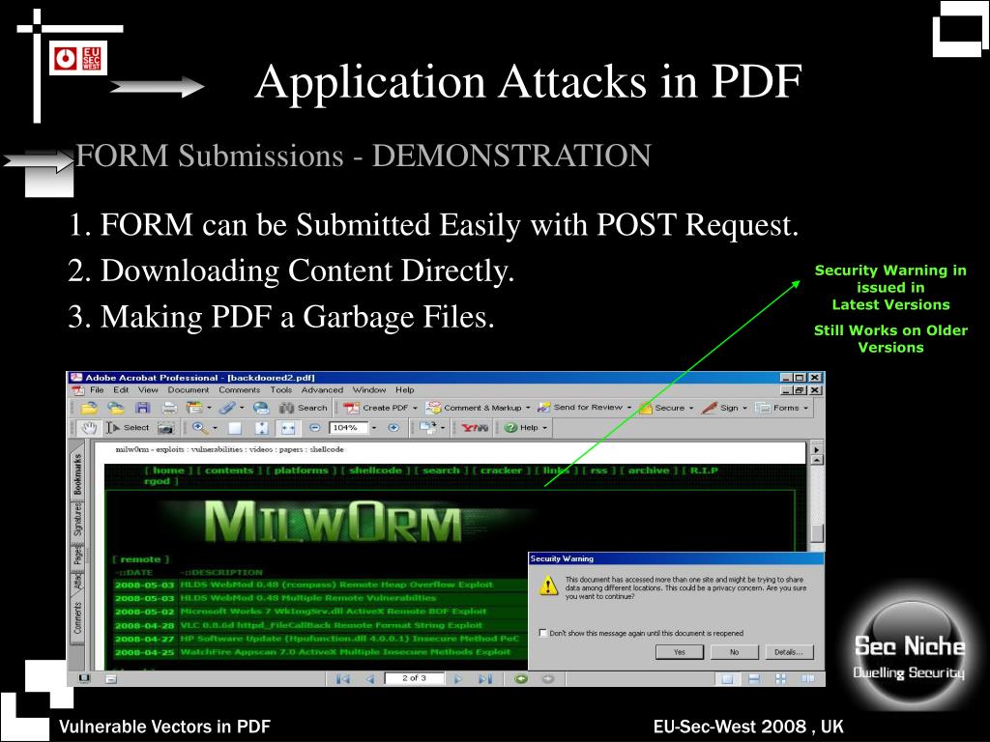The image size is (990, 742).
Task: Click the green Previous View button
Action: [521, 679]
